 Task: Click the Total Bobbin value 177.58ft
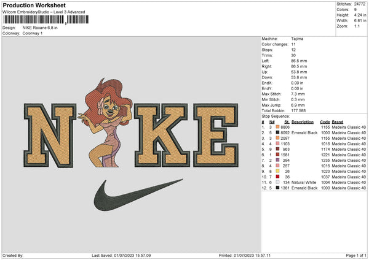[x=298, y=110]
